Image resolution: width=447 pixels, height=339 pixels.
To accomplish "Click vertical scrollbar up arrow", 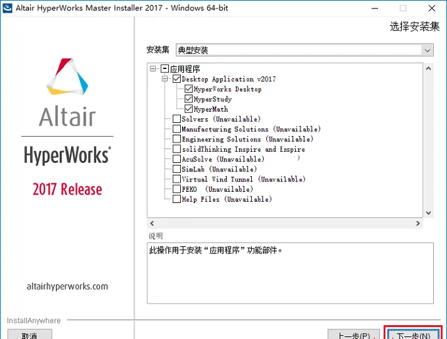I will 428,68.
